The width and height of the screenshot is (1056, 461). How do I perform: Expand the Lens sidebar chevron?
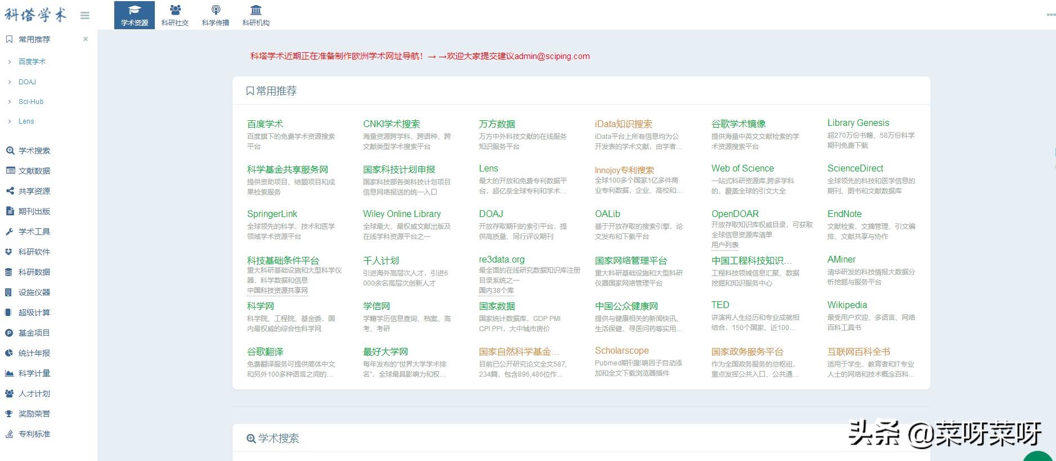coord(10,121)
